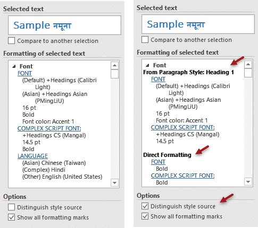Image resolution: width=258 pixels, height=228 pixels.
Task: Click "16 pt" value in left panel
Action: [x=29, y=108]
